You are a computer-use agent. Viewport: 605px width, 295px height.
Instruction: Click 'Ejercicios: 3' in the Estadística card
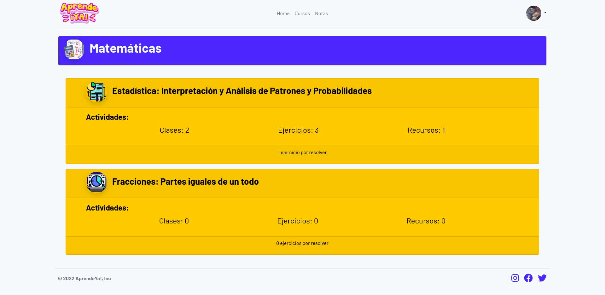tap(298, 130)
